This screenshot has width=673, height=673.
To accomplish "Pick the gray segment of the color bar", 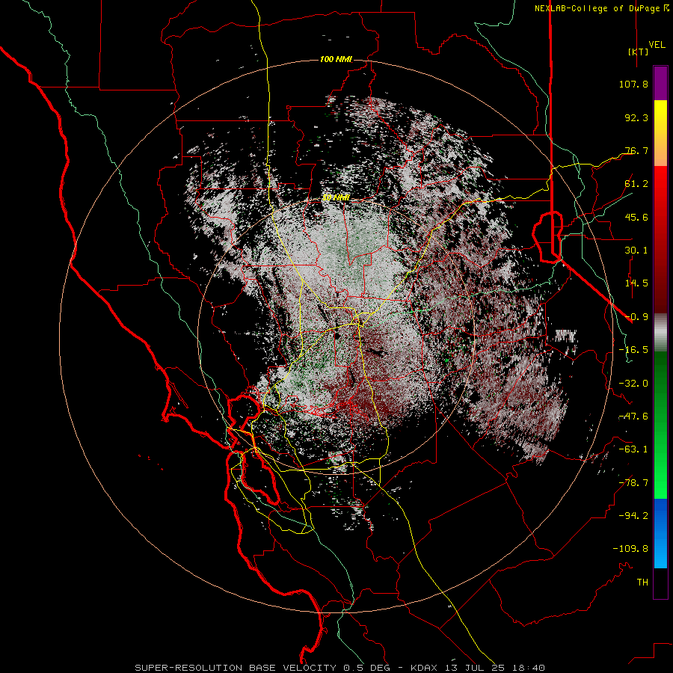I will [660, 333].
